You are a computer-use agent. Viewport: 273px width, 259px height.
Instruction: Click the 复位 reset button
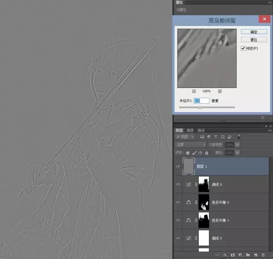253,40
